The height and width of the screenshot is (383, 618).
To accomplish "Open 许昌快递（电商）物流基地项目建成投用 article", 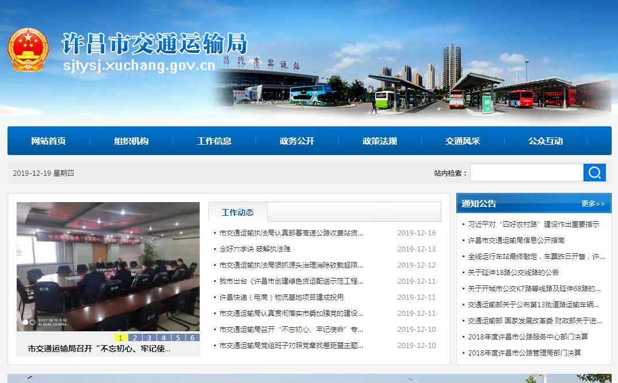I will [x=281, y=297].
